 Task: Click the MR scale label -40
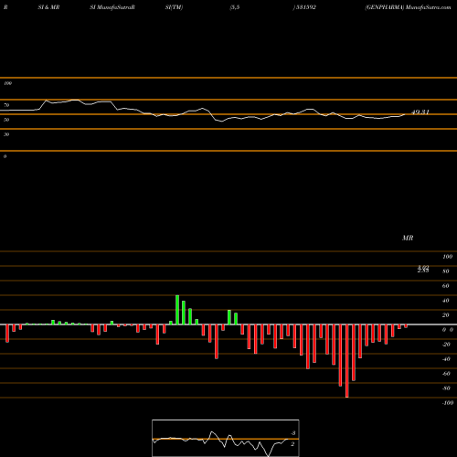(x=446, y=359)
